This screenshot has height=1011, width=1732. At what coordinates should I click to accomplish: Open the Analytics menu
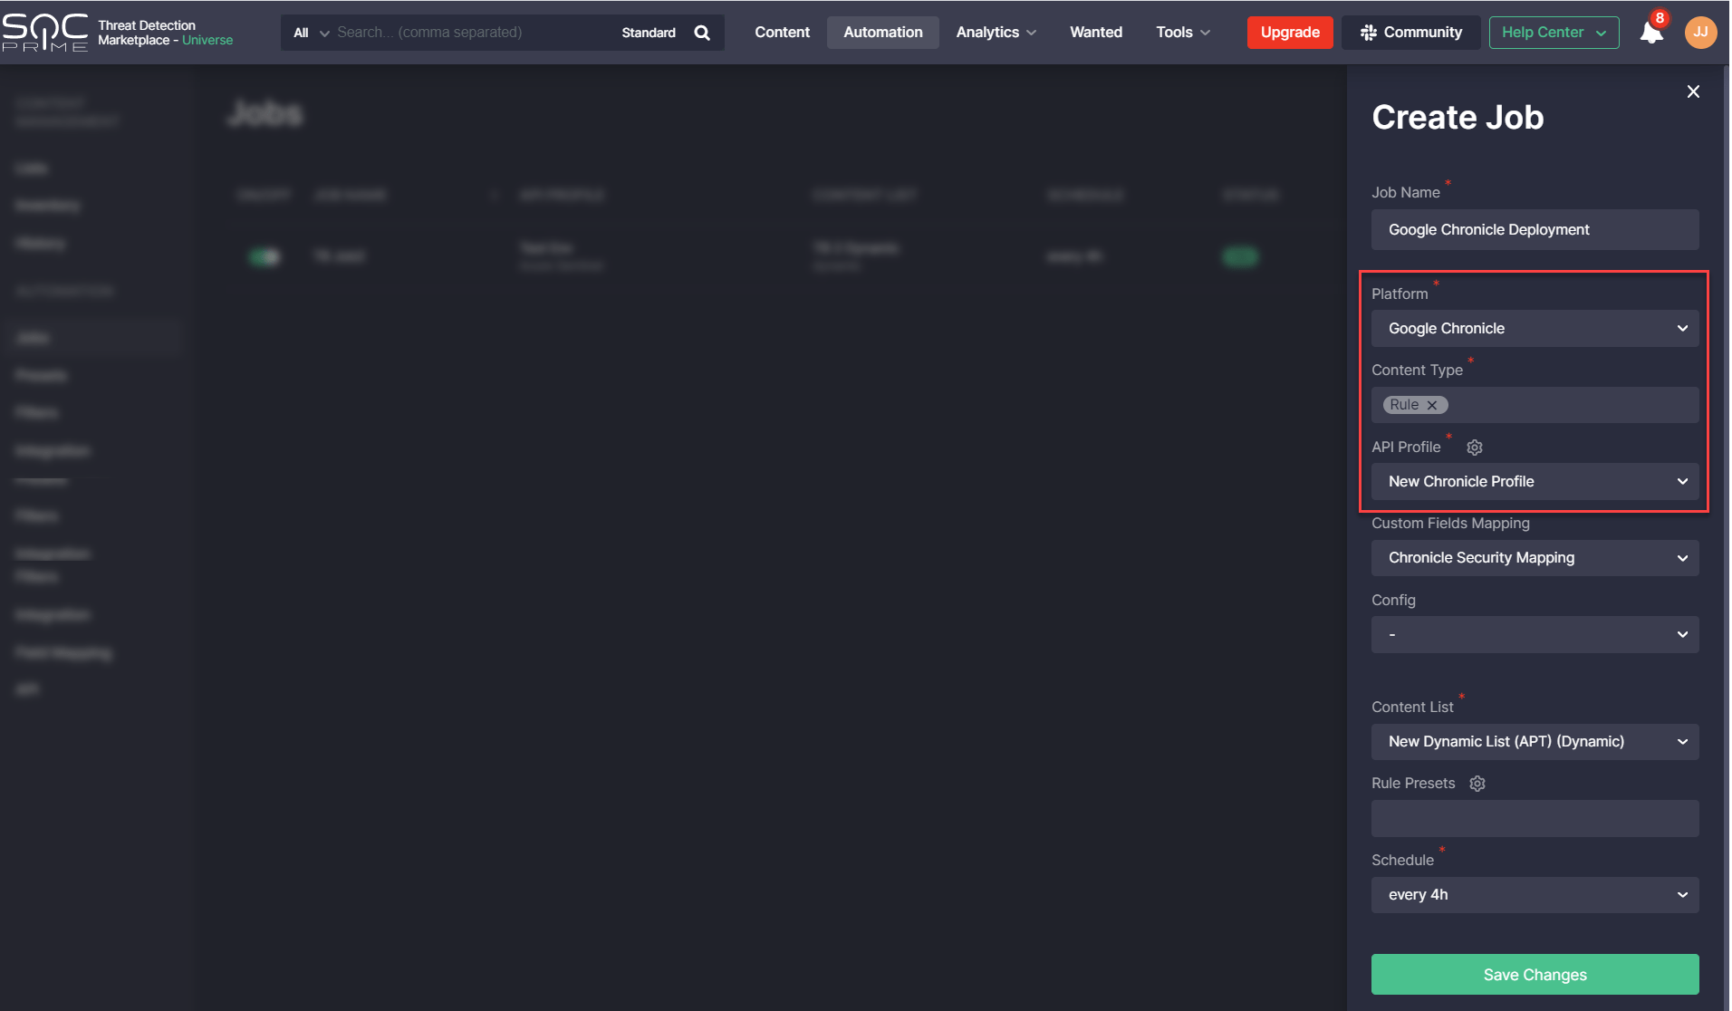click(996, 33)
